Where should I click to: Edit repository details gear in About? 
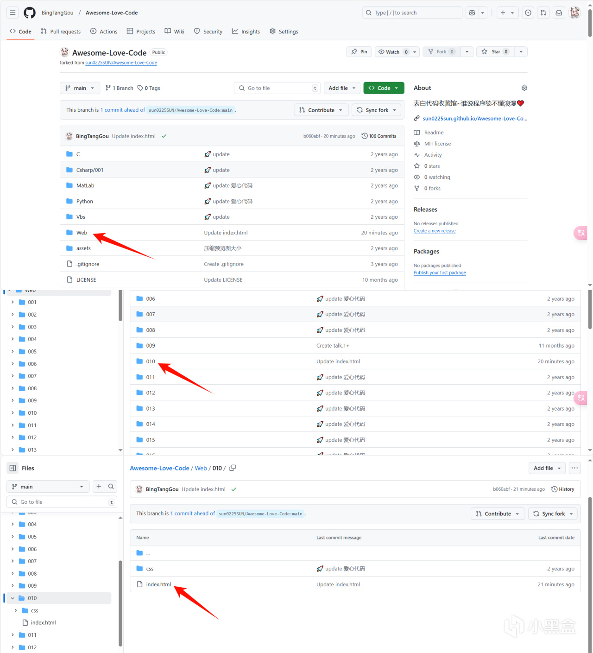(524, 88)
